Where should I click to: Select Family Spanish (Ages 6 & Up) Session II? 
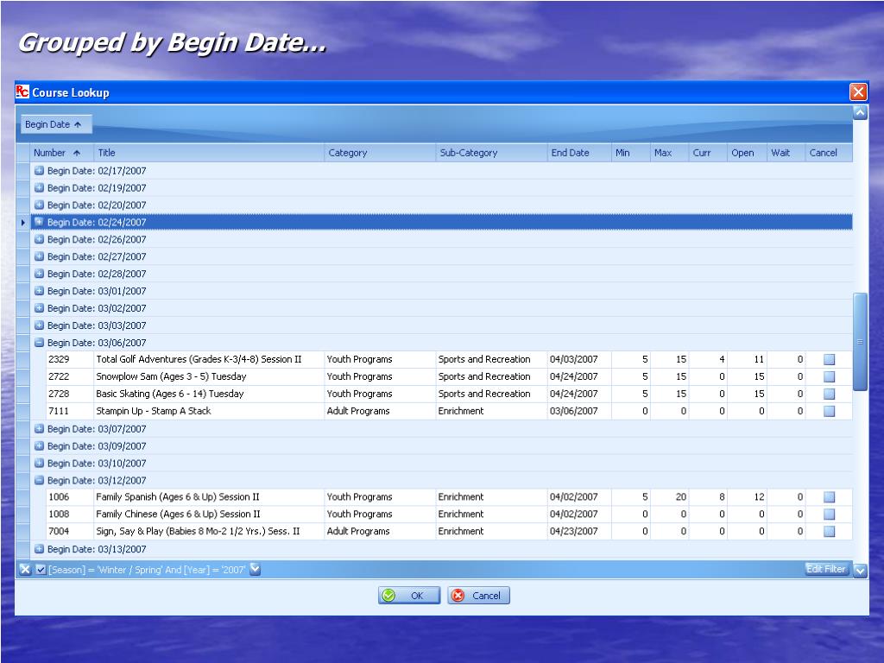[178, 496]
